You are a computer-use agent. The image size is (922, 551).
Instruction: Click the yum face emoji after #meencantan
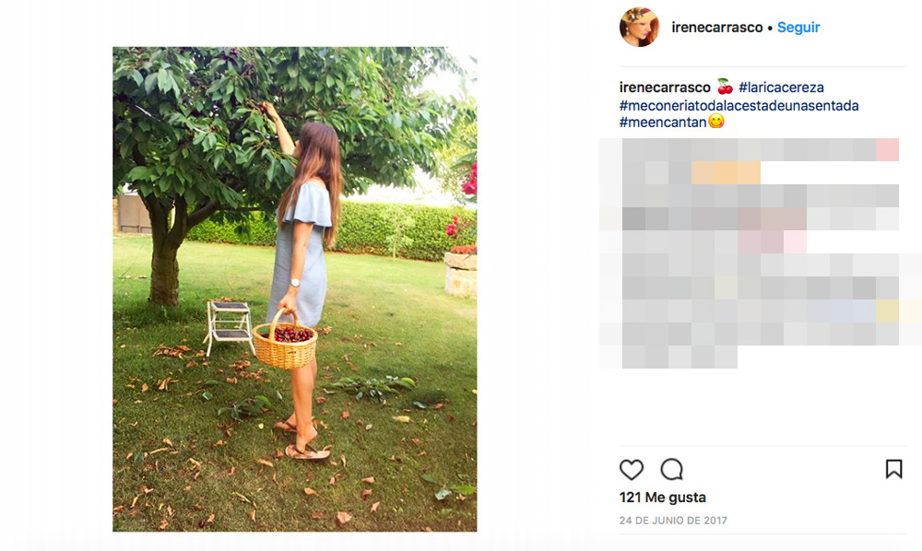click(x=715, y=123)
